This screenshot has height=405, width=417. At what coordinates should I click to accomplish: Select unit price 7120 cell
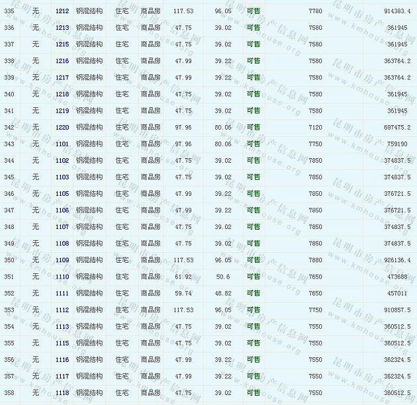point(315,127)
